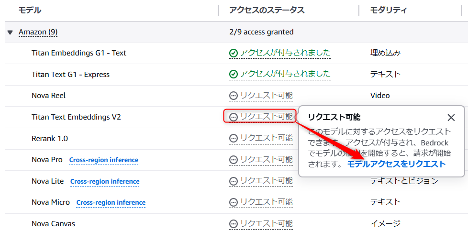Click イメージ modality for Nova Canvas
Viewport: 468px width, 231px height.
pyautogui.click(x=385, y=223)
